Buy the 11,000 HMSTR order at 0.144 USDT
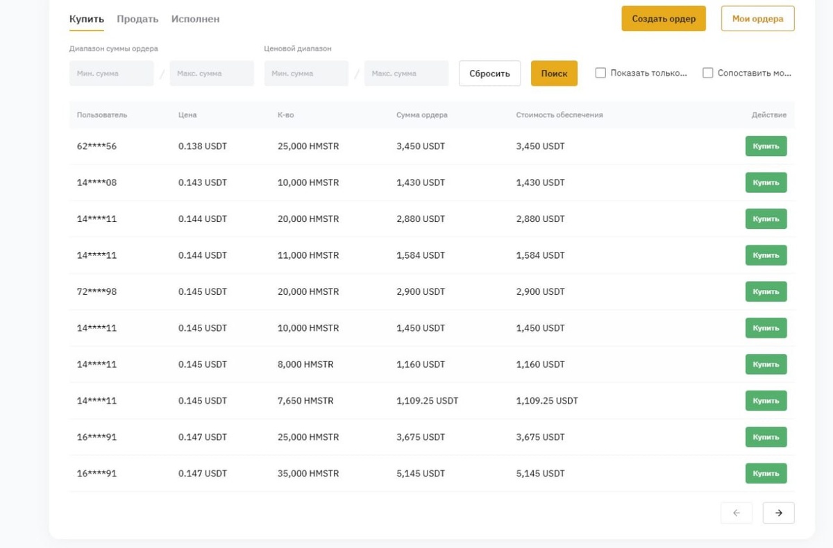The image size is (833, 548). click(766, 255)
